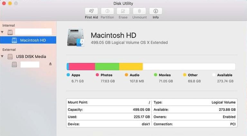Screen dimensions: 247x136
Task: Click the Unmount toolbar icon
Action: [x=139, y=11]
